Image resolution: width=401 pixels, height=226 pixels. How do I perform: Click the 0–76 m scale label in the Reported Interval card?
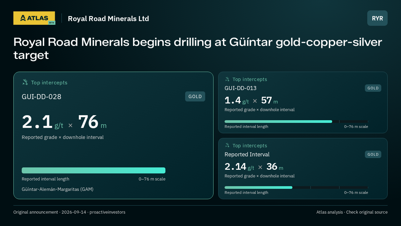[x=356, y=193]
